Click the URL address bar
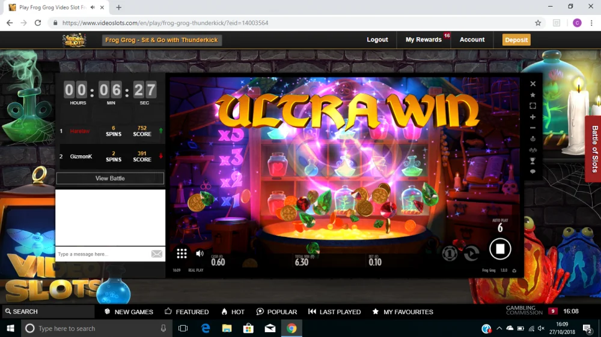The image size is (601, 337). point(291,23)
